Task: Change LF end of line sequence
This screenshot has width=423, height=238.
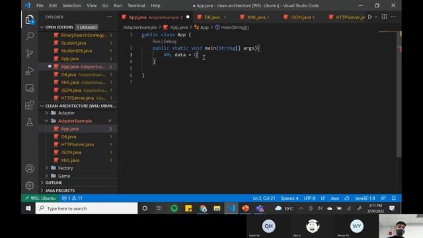Action: point(323,198)
